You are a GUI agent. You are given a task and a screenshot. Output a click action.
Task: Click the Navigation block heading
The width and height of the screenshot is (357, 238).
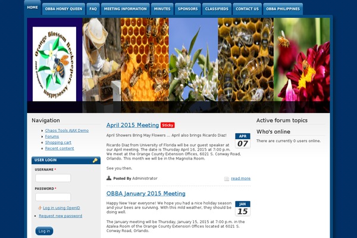click(46, 120)
